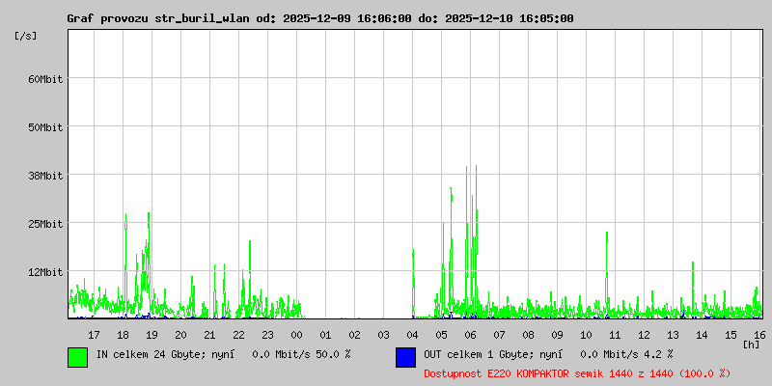772x386 pixels.
Task: Select the 50Mbit y-axis label
Action: (45, 127)
